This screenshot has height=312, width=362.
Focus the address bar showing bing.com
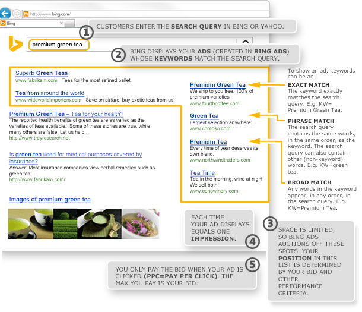145,14
